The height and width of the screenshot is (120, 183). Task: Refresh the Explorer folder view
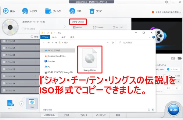[x=113, y=43]
